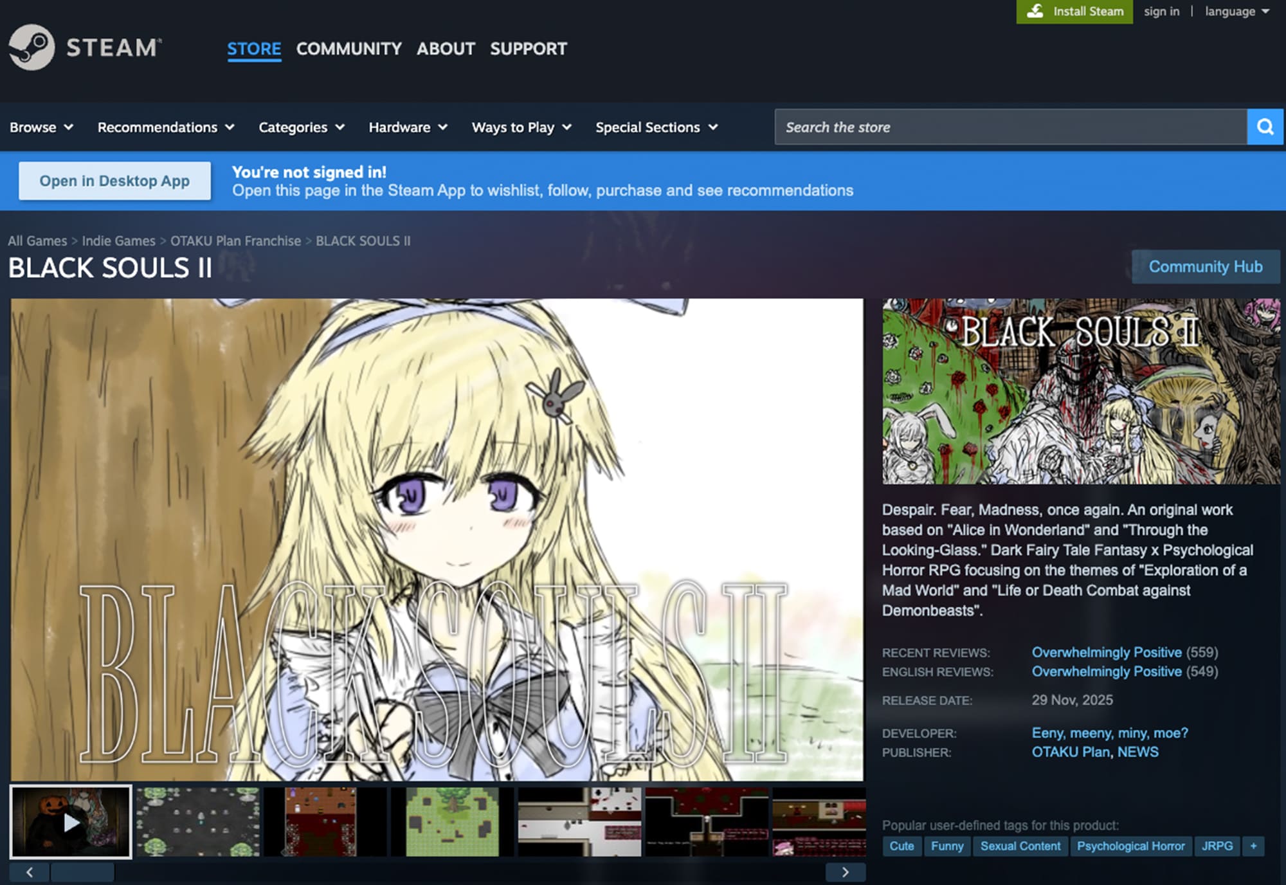Image resolution: width=1286 pixels, height=885 pixels.
Task: Open the SUPPORT top menu item
Action: pyautogui.click(x=528, y=49)
